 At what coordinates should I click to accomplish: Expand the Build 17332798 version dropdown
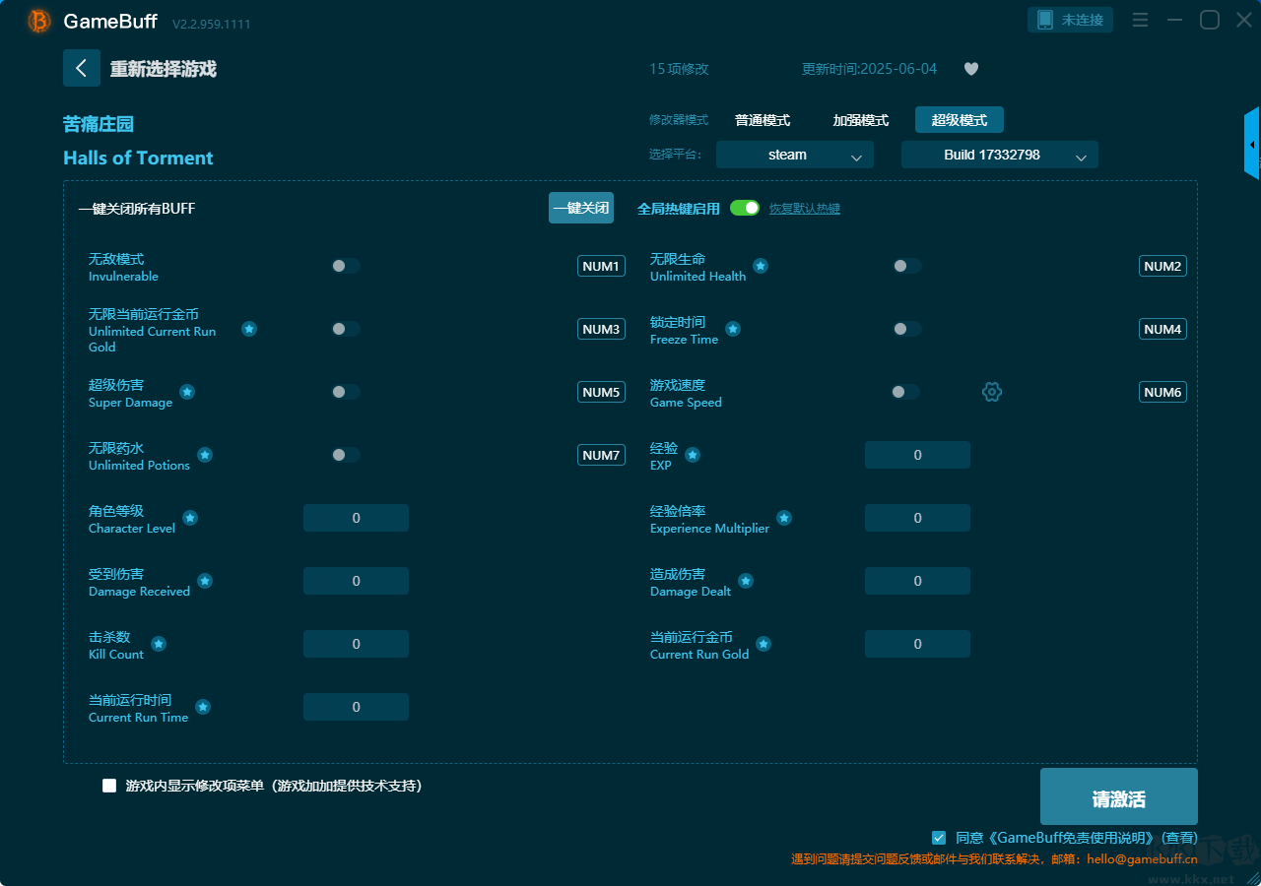(x=999, y=155)
